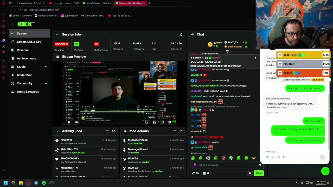The image size is (333, 187).
Task: Enter fullscreen in the stream preview
Action: tap(162, 122)
